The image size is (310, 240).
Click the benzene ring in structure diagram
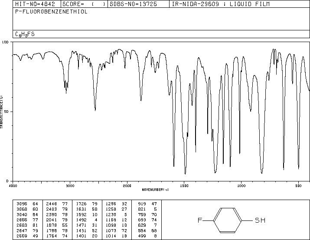[227, 220]
